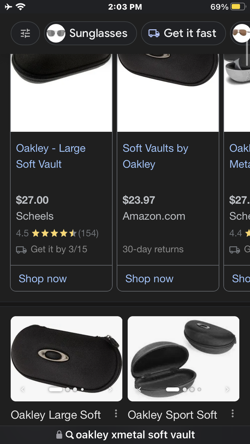Go to previous image of Oakley Large Soft
The image size is (250, 444).
23,389
